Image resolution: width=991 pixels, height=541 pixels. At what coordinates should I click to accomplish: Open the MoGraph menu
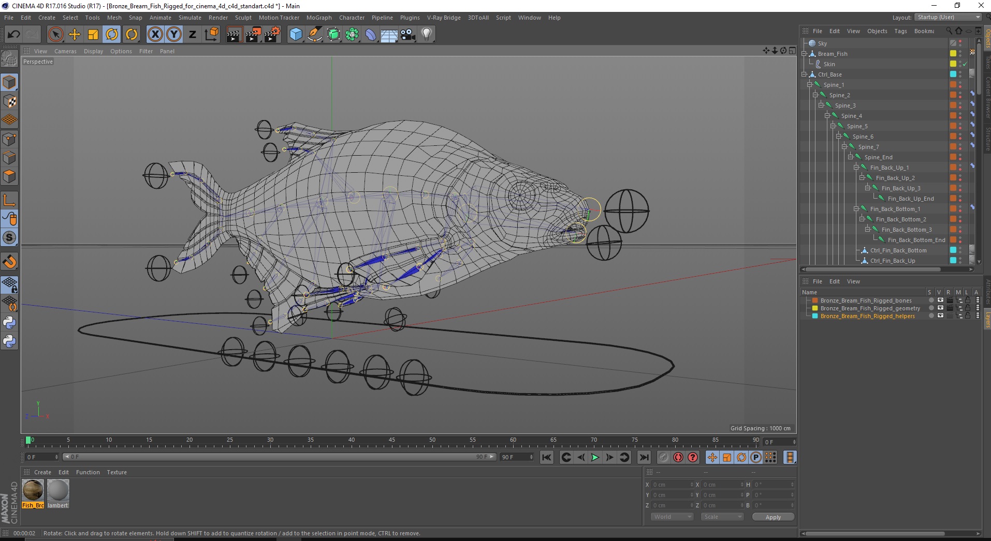(x=319, y=18)
